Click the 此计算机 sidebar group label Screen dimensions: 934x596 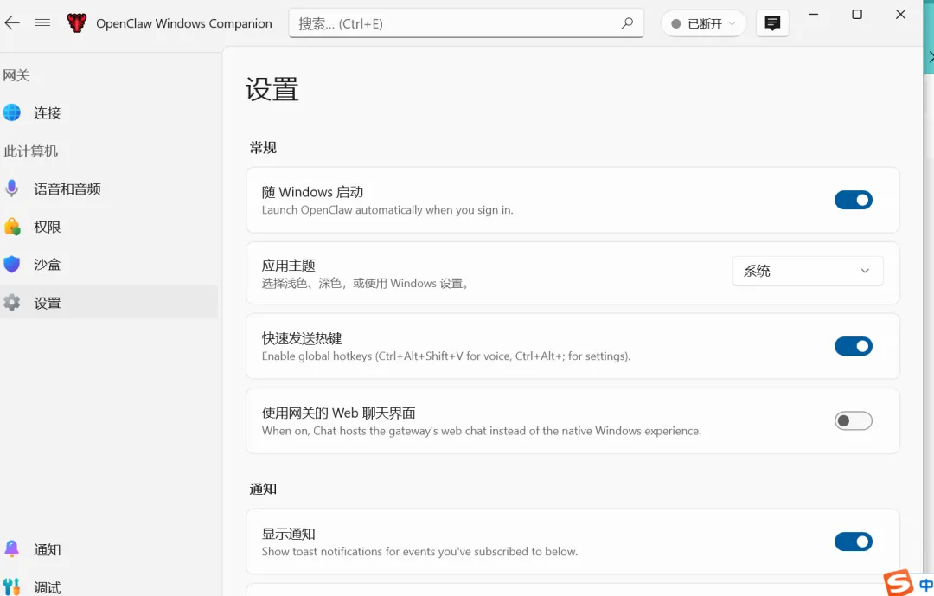[x=30, y=151]
